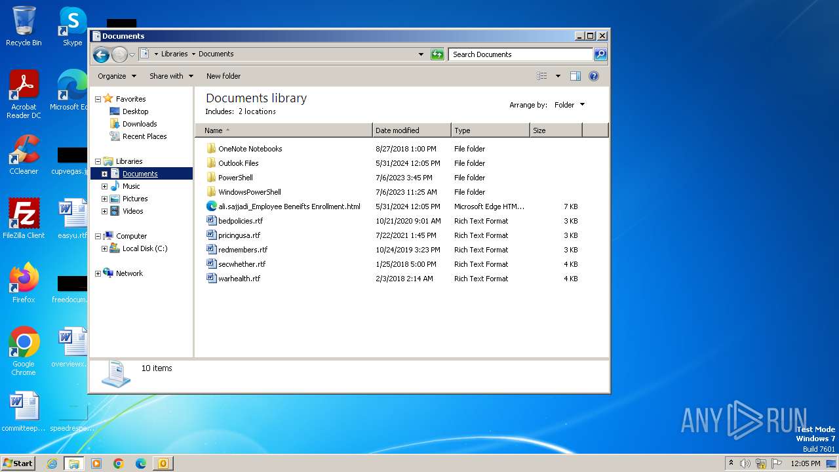Select the PowerShell folder
The height and width of the screenshot is (472, 839).
tap(235, 178)
